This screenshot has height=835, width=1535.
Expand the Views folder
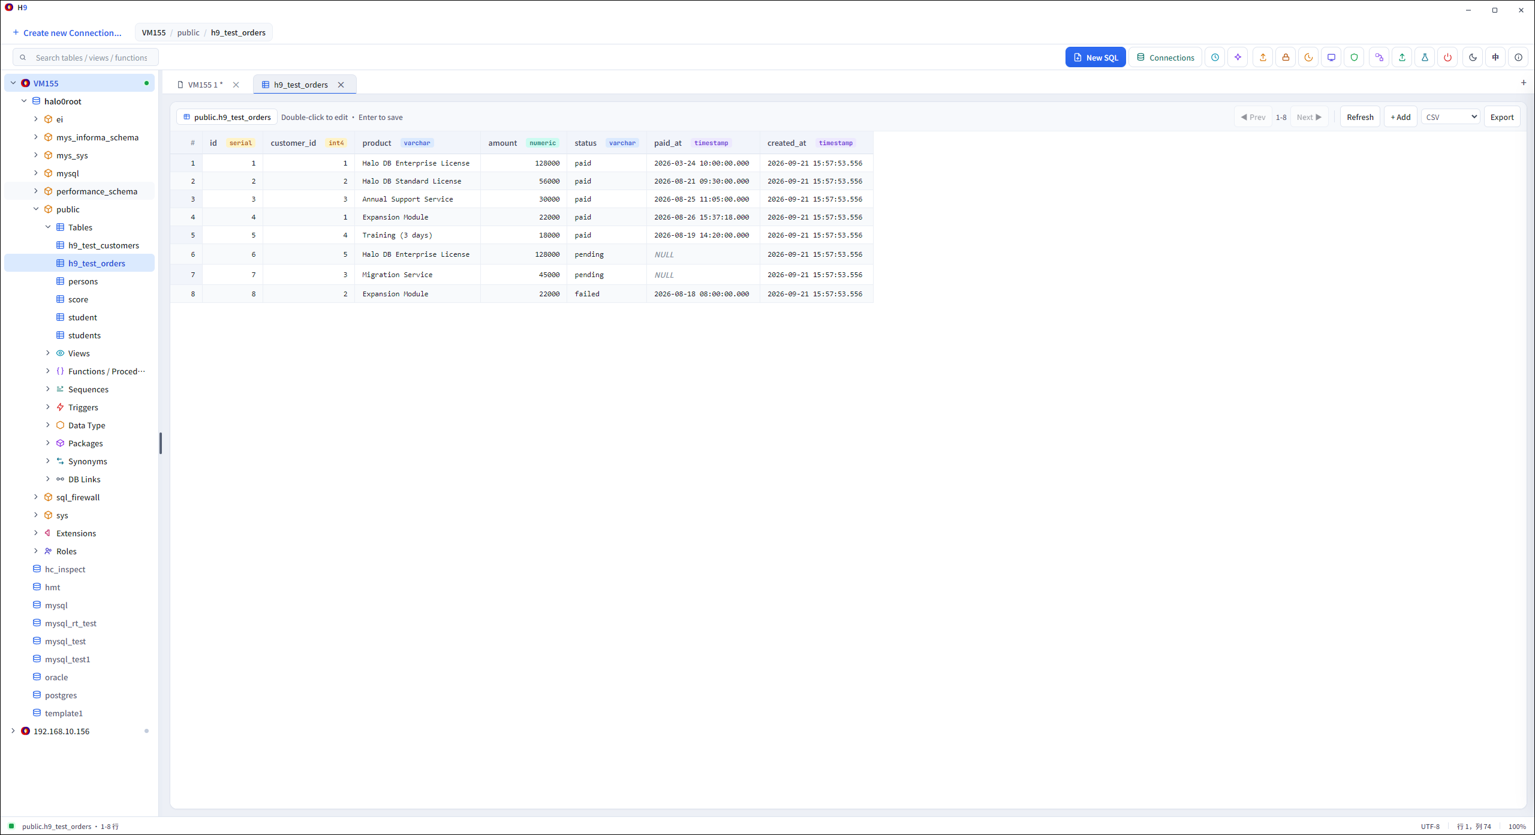pyautogui.click(x=48, y=353)
